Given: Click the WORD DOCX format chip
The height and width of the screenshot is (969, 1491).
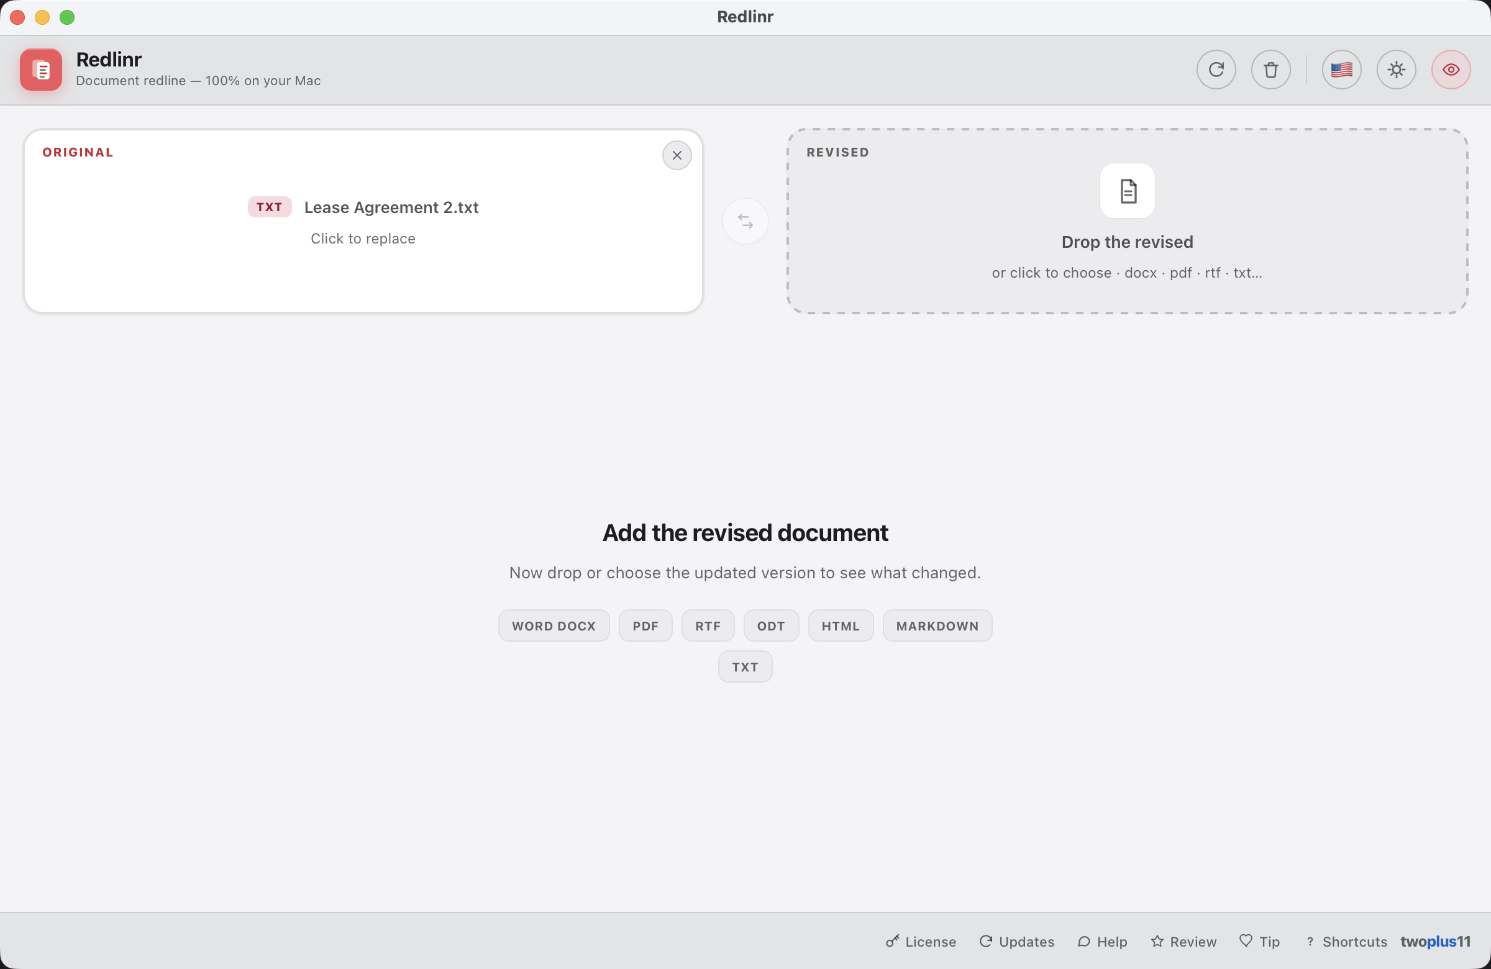Looking at the screenshot, I should tap(554, 626).
